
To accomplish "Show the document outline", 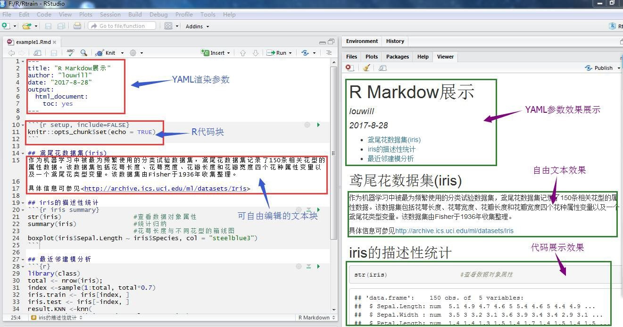I will [x=329, y=53].
